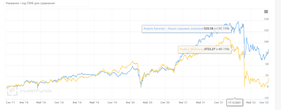Click the 100 y-axis value
This screenshot has width=281, height=110.
[266, 42]
